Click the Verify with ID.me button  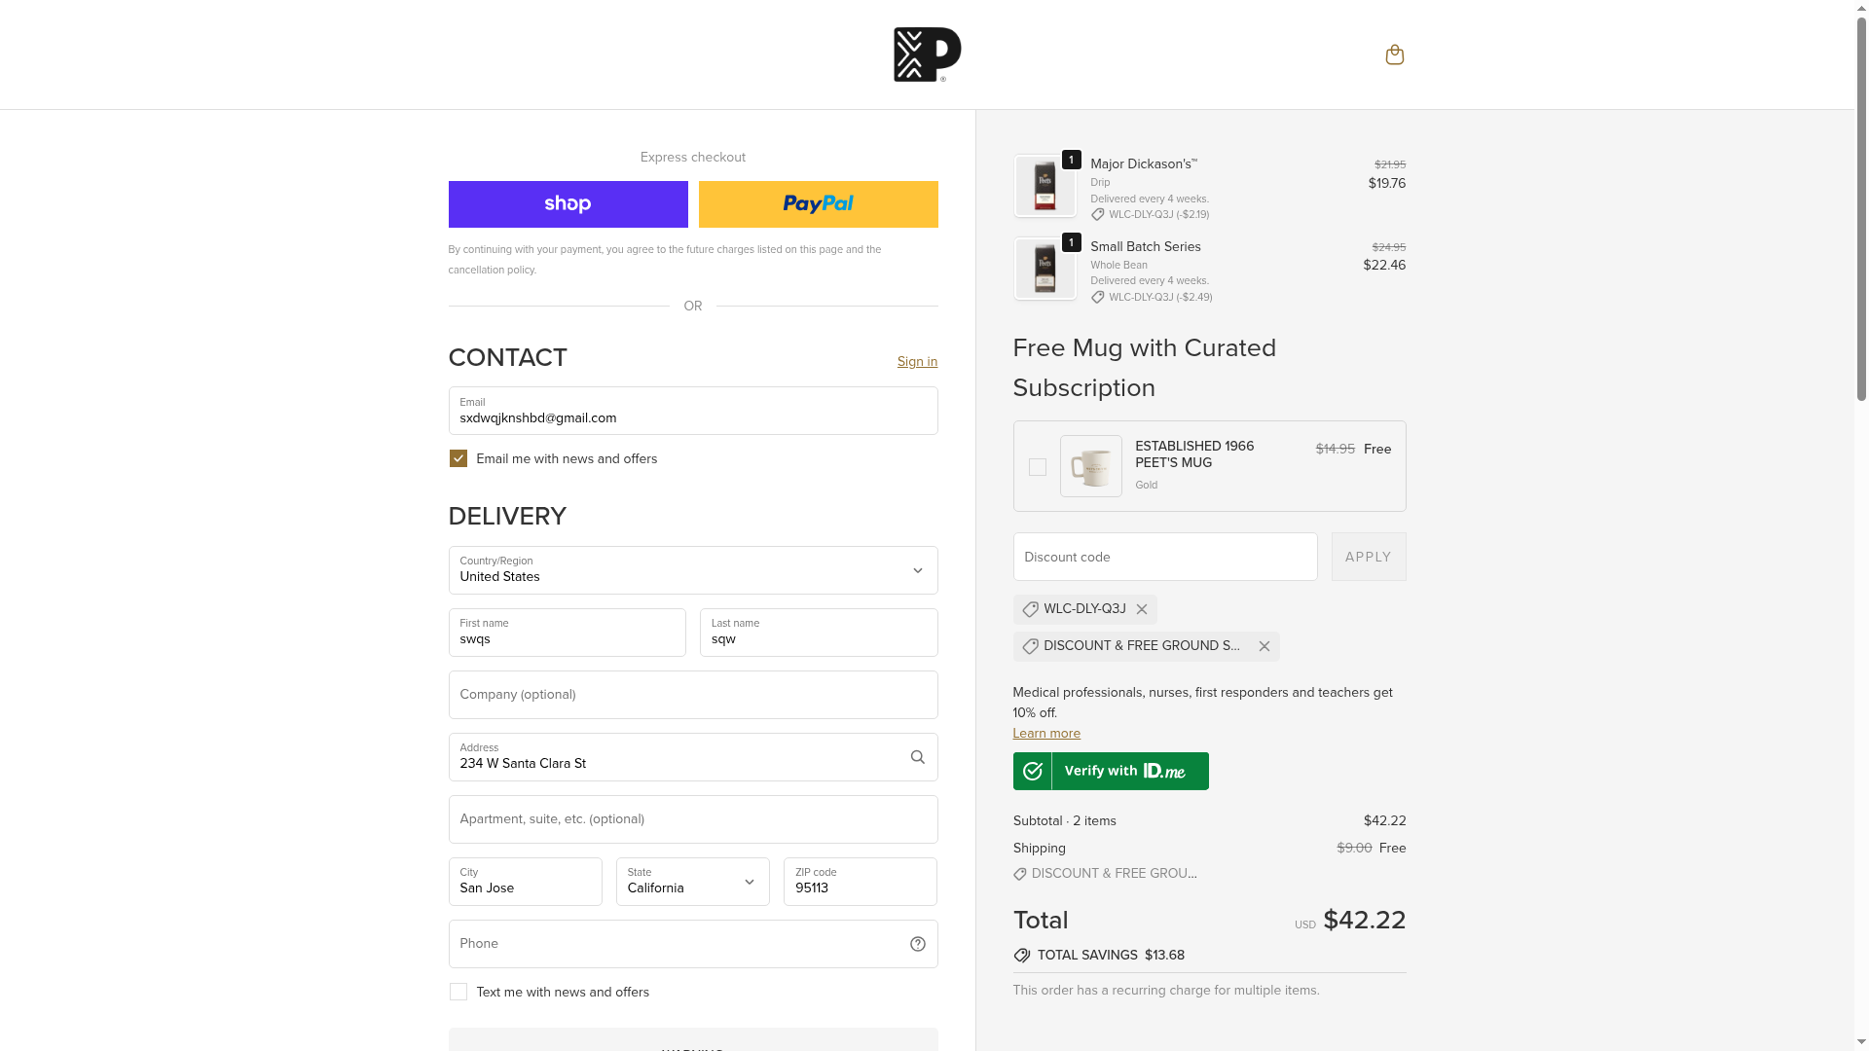click(1111, 771)
